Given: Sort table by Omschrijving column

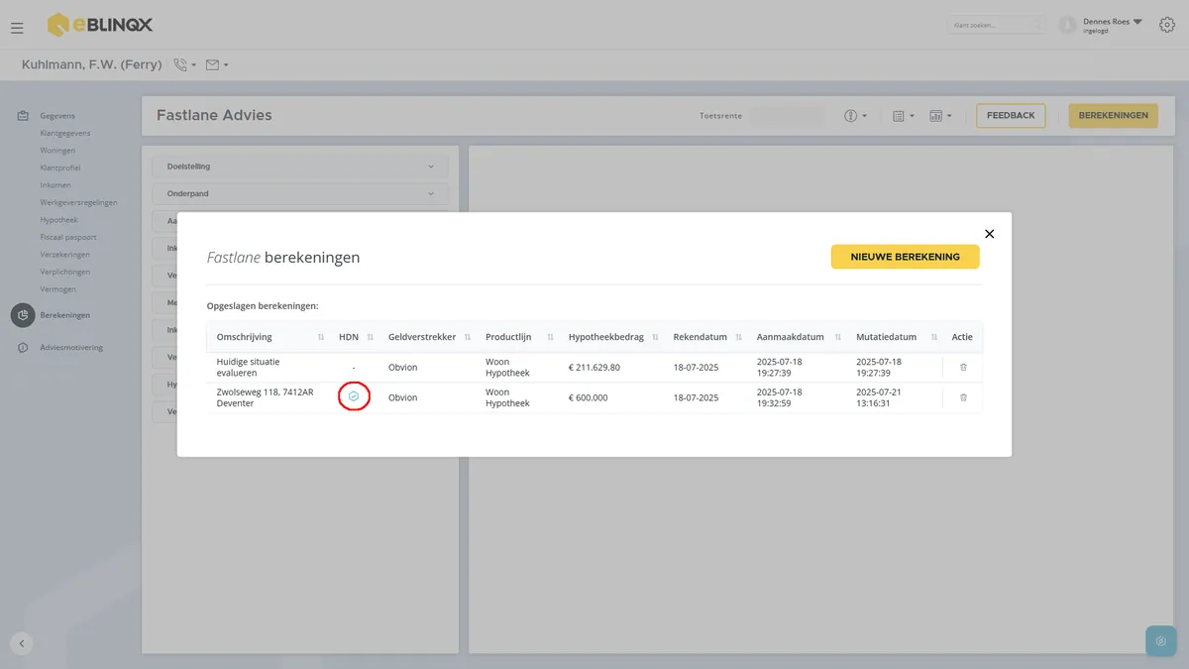Looking at the screenshot, I should [321, 337].
